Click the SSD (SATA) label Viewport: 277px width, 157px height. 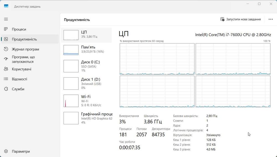pyautogui.click(x=89, y=66)
